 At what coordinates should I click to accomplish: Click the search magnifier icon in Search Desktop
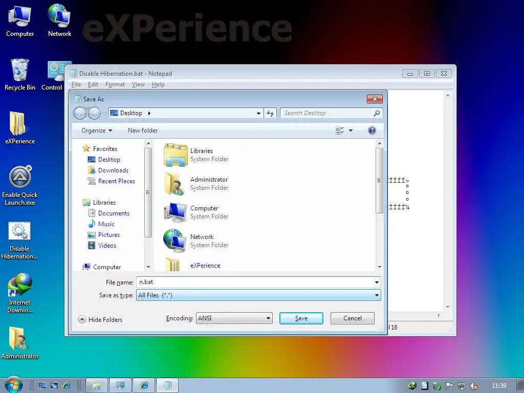pos(377,113)
